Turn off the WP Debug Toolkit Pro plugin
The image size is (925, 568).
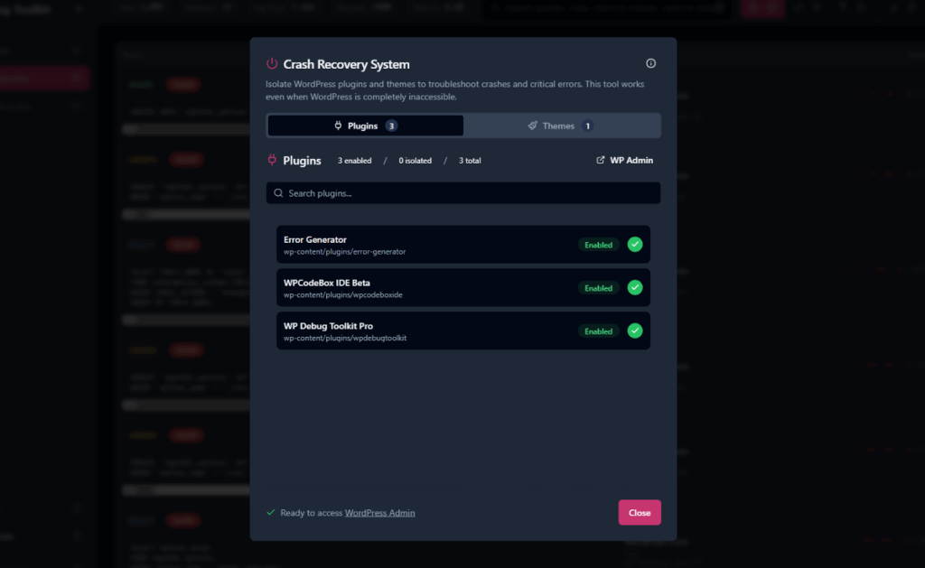(x=635, y=331)
